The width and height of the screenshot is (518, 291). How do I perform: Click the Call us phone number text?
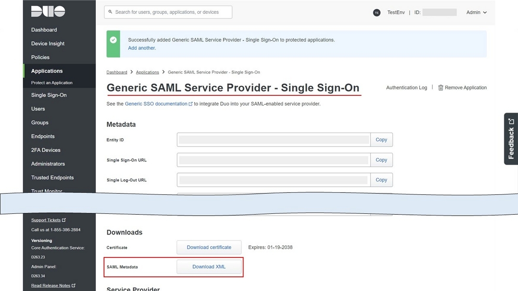tap(56, 230)
